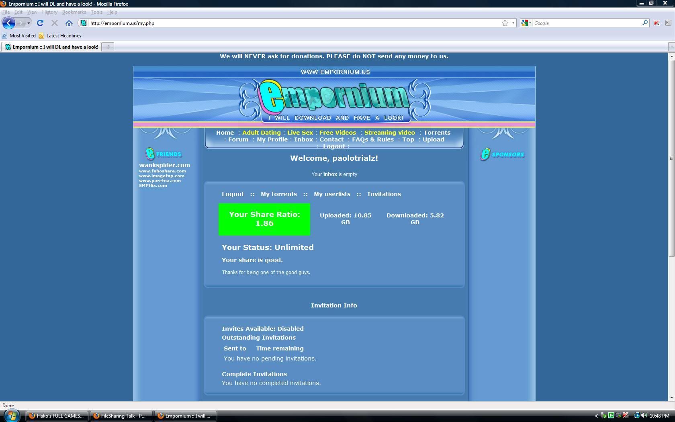Bookmark this page with the star icon
The image size is (675, 422).
(505, 23)
